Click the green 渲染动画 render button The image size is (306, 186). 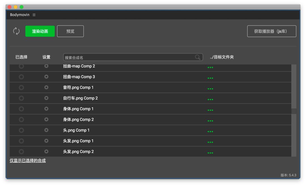[x=40, y=31]
